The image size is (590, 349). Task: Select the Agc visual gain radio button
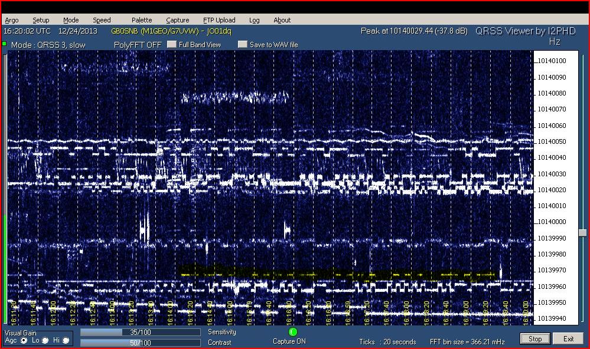24,341
